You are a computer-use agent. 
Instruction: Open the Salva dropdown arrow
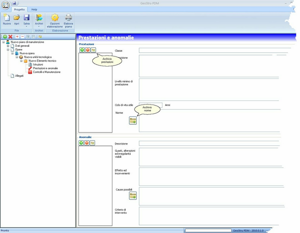click(x=27, y=27)
